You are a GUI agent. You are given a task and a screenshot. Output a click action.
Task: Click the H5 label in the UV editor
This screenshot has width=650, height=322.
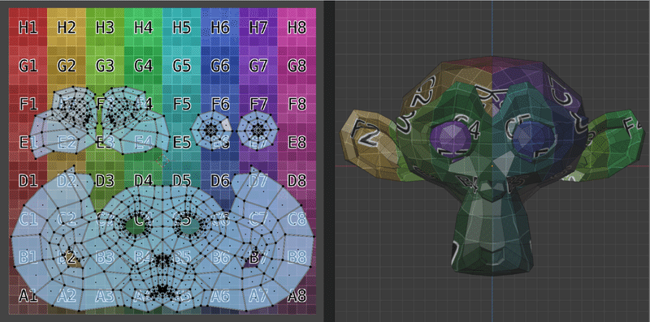[181, 28]
